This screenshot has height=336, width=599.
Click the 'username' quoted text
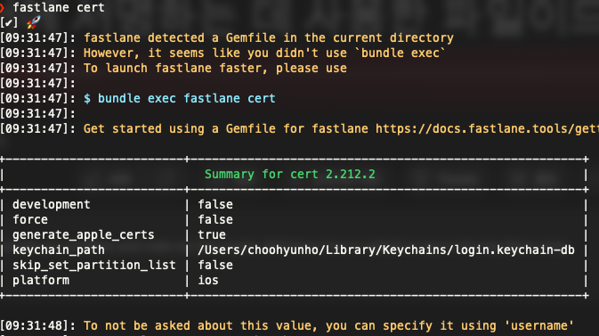539,325
